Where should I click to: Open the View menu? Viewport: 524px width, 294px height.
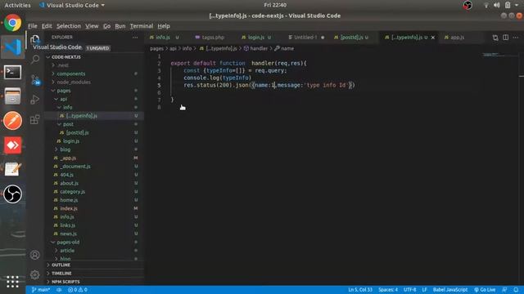92,26
